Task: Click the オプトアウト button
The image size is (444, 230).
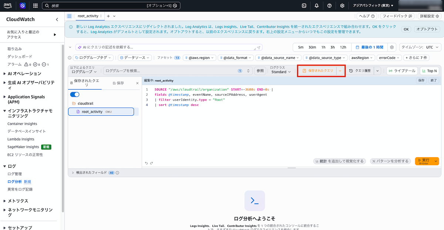Action: pyautogui.click(x=427, y=29)
